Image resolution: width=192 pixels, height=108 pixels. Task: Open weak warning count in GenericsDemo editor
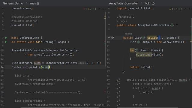coord(94,9)
